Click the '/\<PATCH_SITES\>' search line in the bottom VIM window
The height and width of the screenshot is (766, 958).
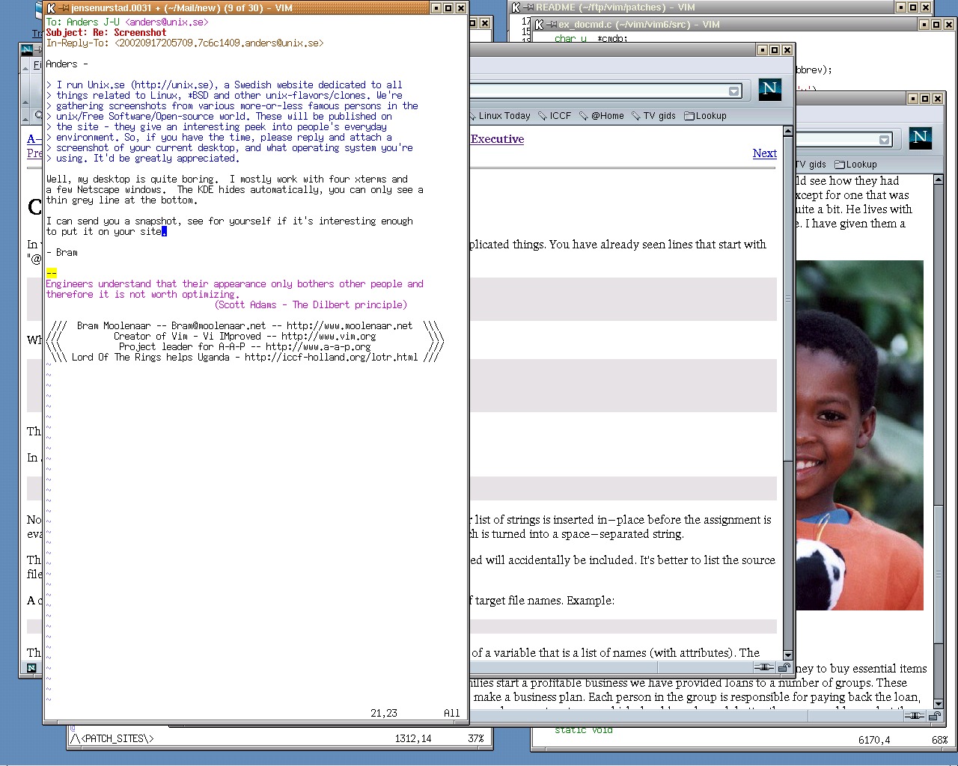coord(112,739)
